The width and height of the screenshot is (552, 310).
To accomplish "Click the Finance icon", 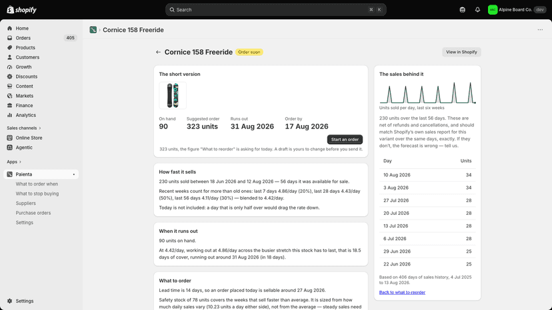I will coord(9,106).
